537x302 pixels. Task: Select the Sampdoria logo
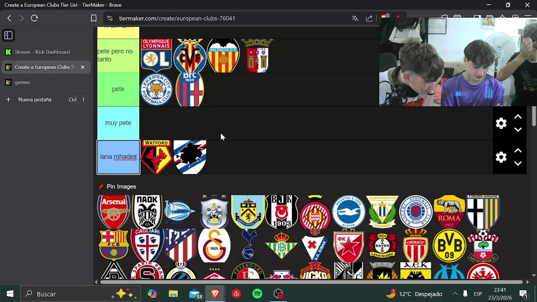(190, 157)
